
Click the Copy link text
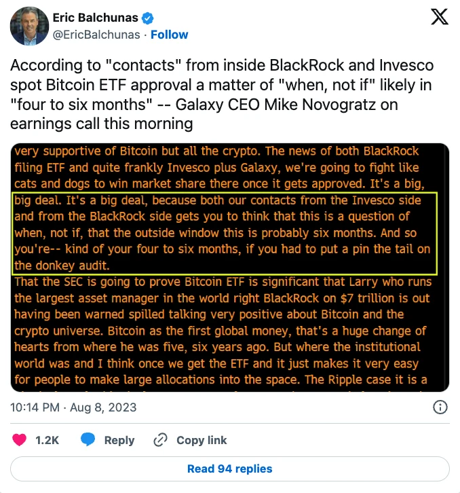202,440
